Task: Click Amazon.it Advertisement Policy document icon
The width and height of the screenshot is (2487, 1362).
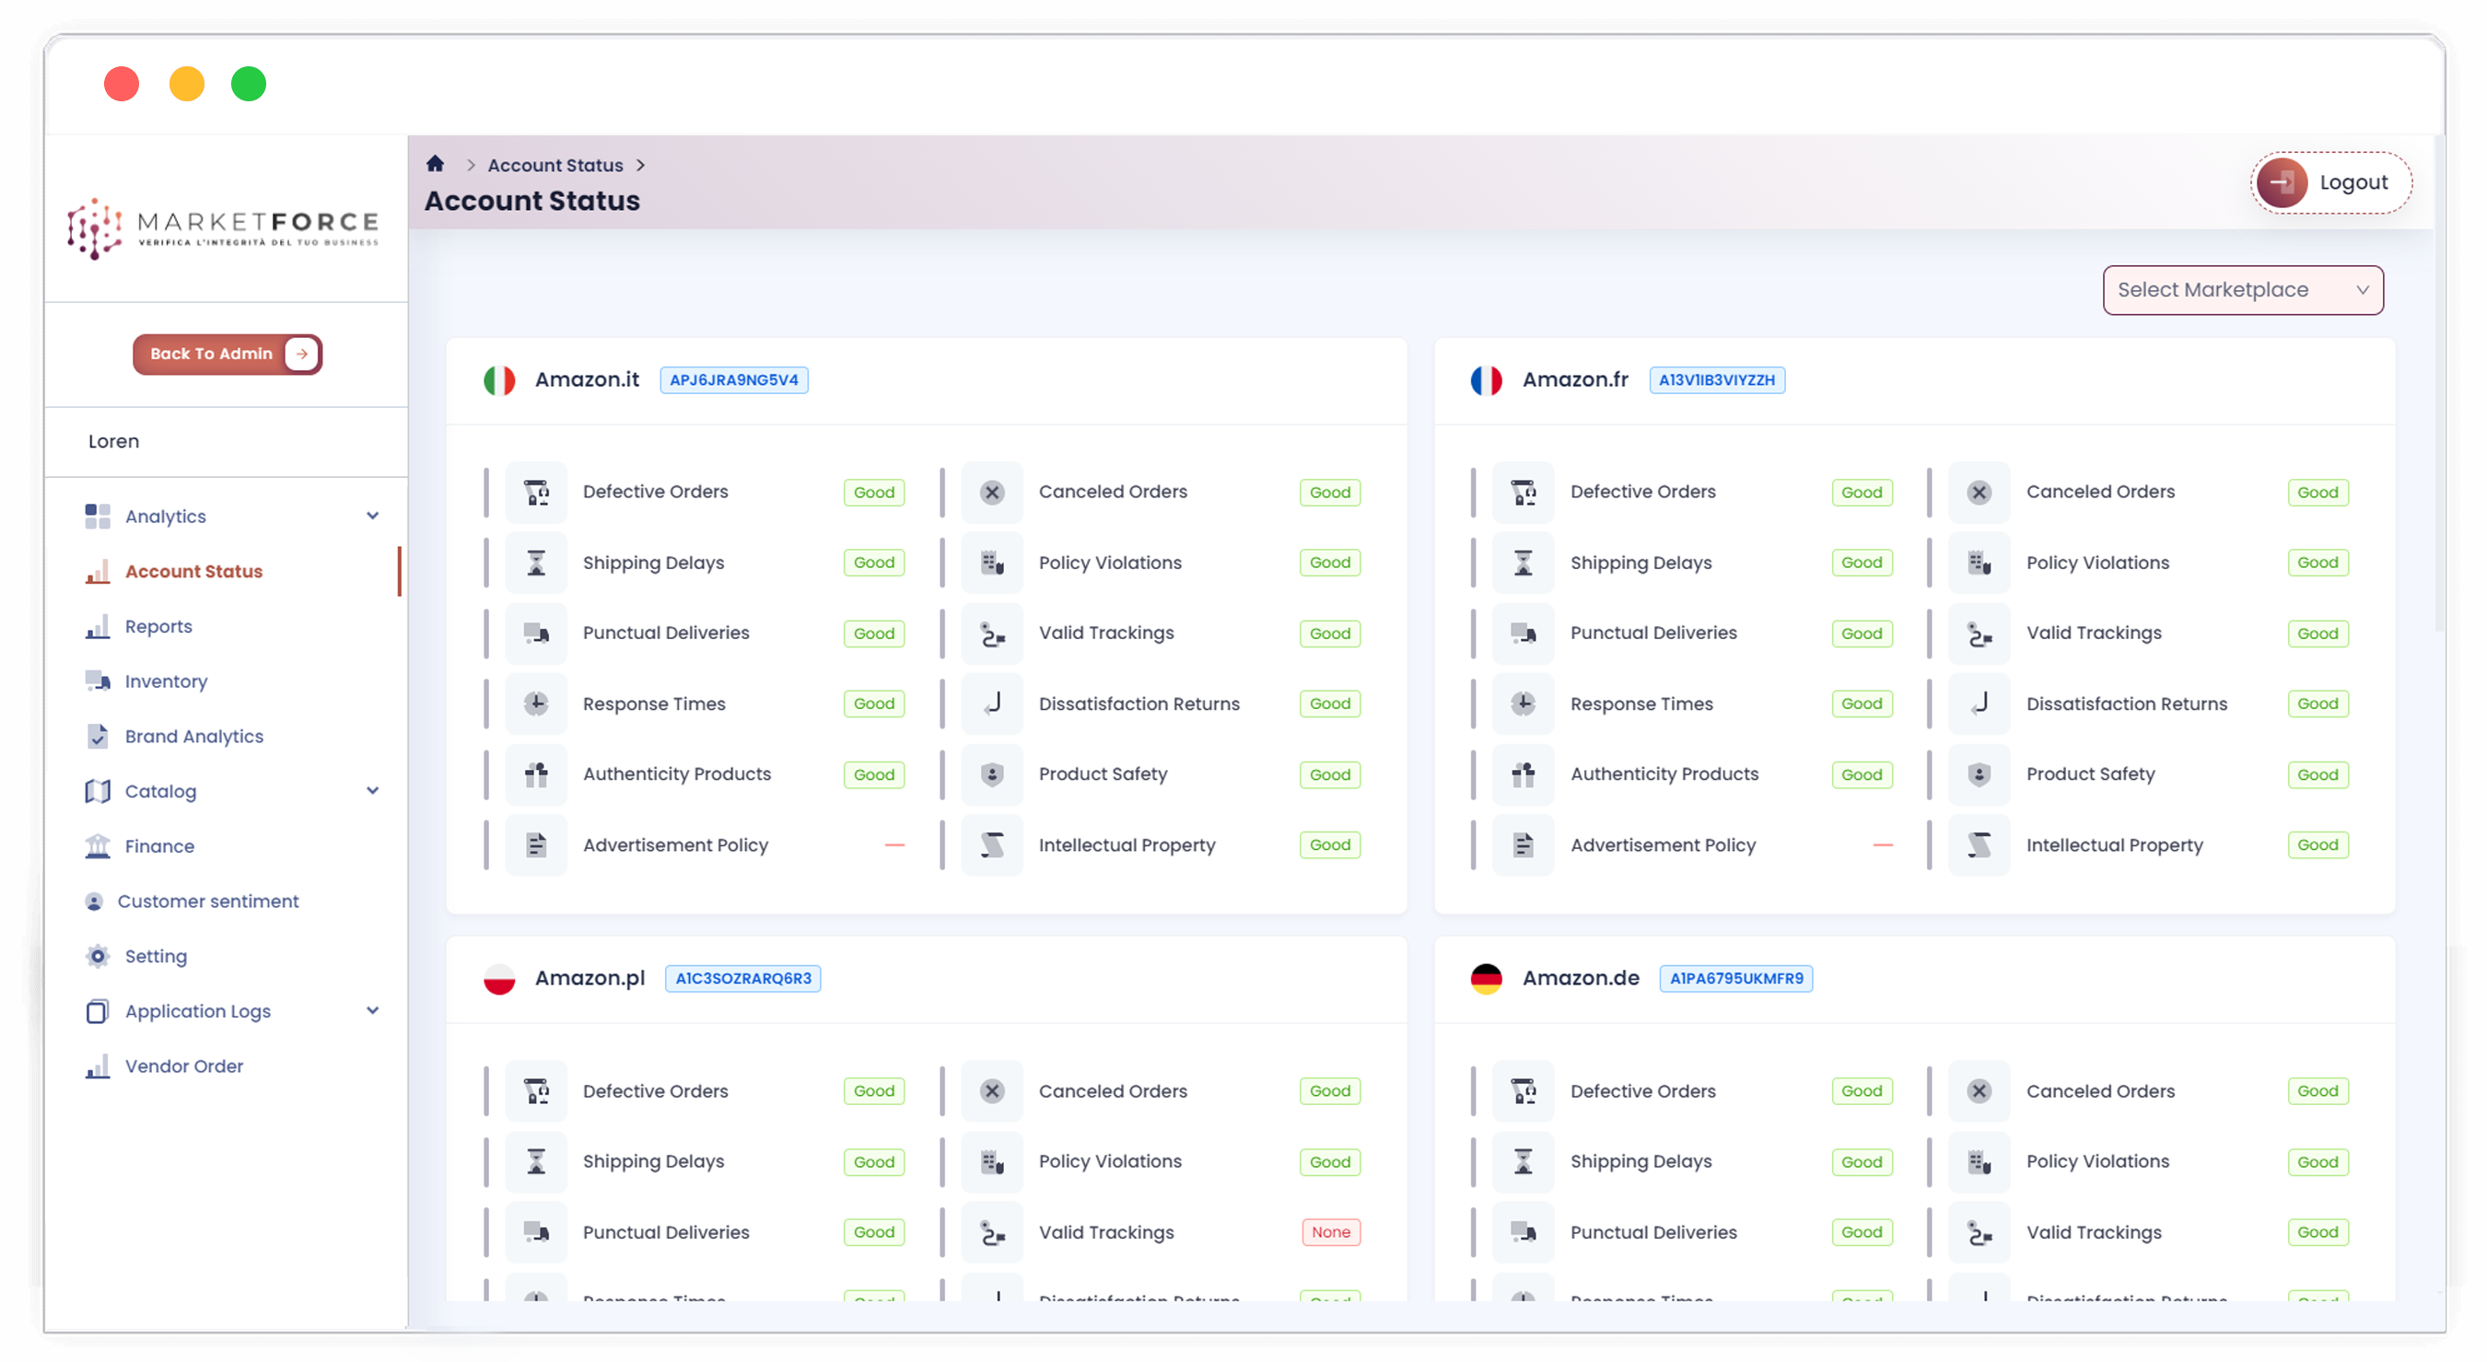Action: tap(536, 845)
